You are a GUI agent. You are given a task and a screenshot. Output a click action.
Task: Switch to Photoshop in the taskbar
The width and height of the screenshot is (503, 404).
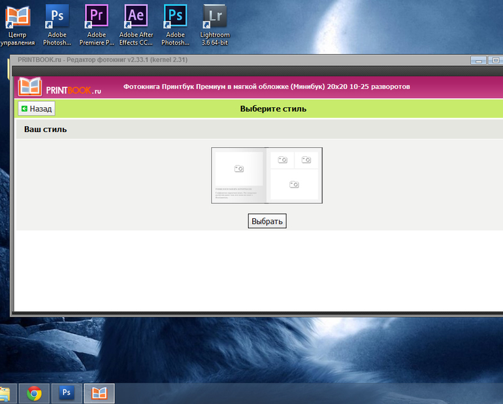(67, 393)
